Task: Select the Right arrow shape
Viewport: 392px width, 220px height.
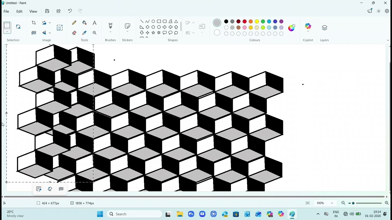Action: pos(165,27)
